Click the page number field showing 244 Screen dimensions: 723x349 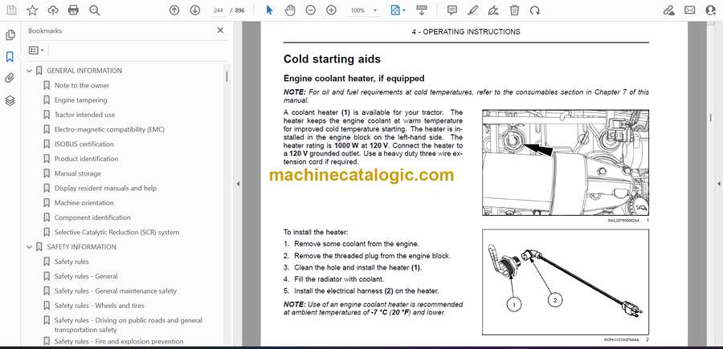(219, 10)
